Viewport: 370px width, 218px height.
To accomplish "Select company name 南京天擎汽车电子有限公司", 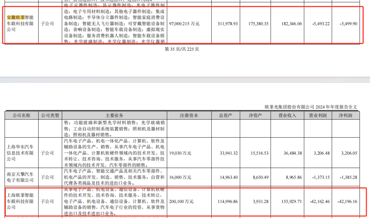I will click(20, 177).
